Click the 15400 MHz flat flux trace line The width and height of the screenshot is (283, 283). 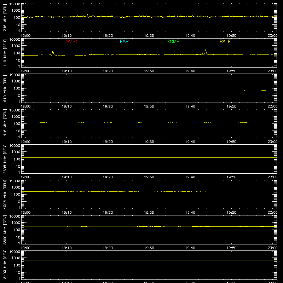click(x=149, y=260)
